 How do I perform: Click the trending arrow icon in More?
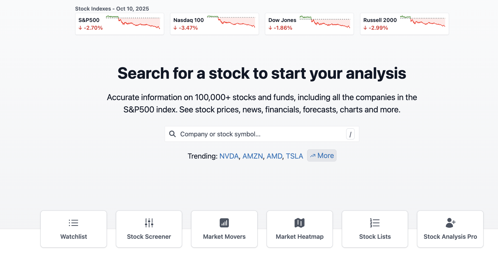coord(313,155)
